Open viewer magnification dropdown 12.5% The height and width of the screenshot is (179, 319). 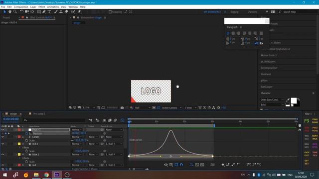tap(89, 108)
